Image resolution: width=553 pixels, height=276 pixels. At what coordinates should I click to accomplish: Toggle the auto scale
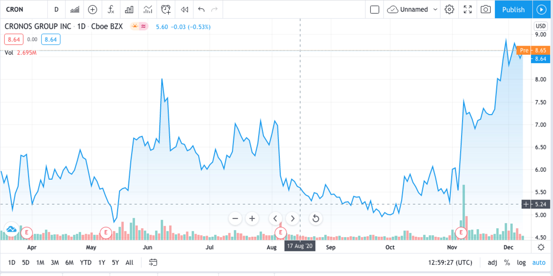[x=539, y=262]
